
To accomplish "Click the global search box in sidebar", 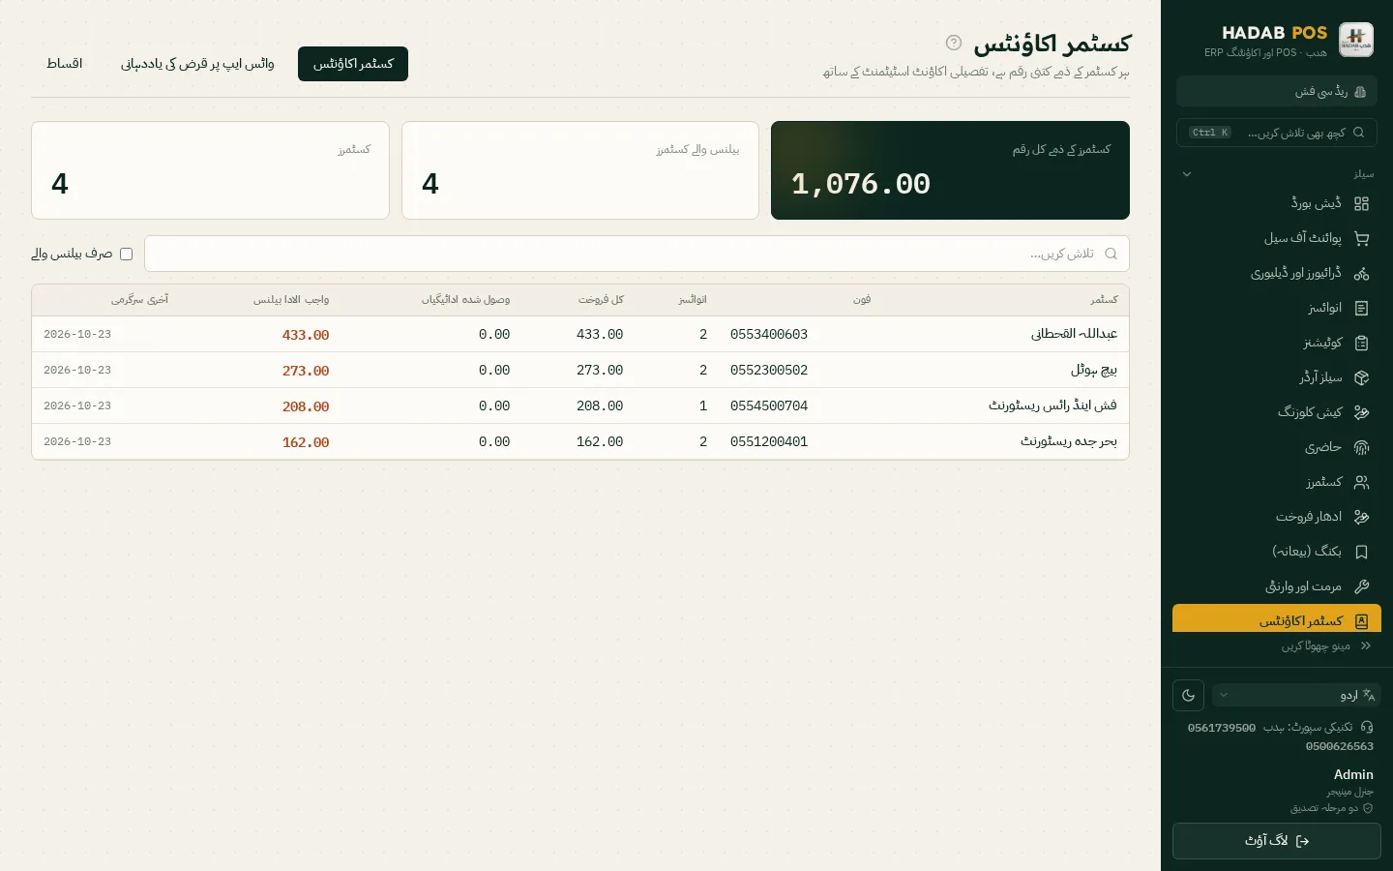I will (x=1277, y=133).
